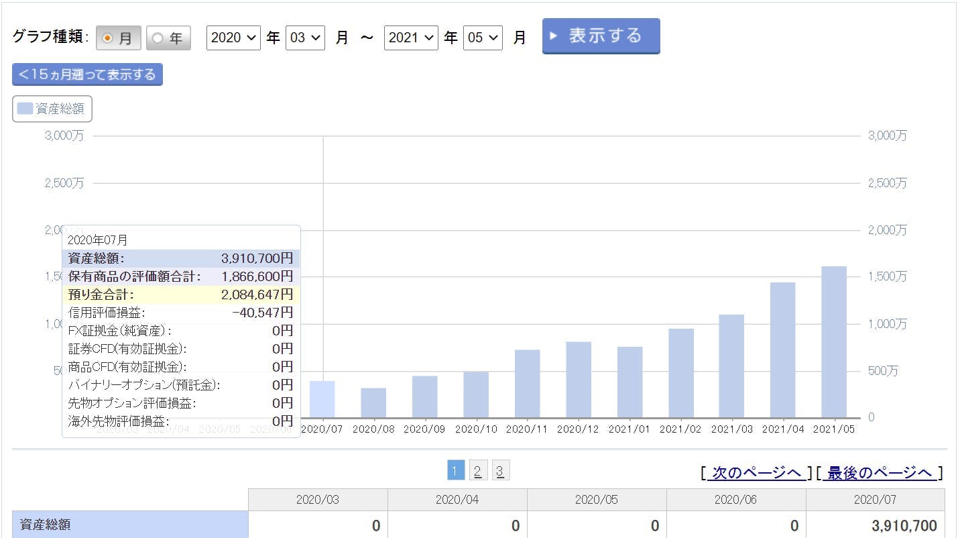Go to page 1 of the table

point(455,471)
